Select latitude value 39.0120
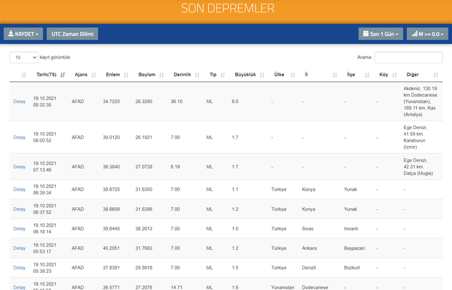 pyautogui.click(x=111, y=137)
